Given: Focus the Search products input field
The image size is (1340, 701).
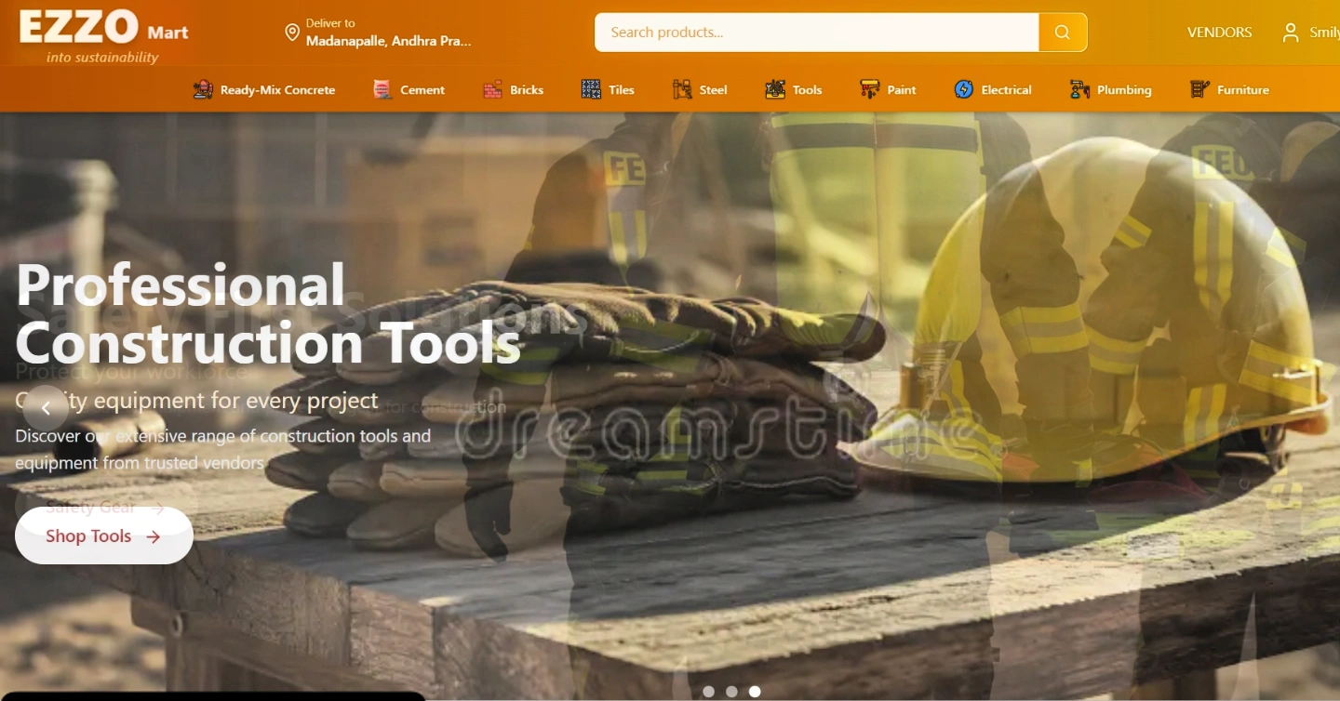Looking at the screenshot, I should pos(816,33).
